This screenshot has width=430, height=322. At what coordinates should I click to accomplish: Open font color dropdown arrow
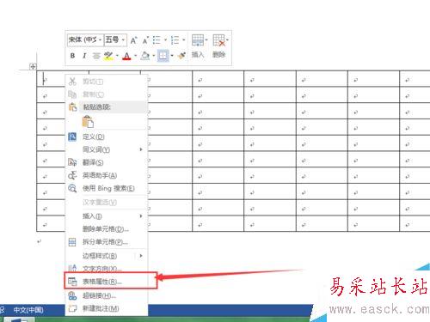coord(135,56)
